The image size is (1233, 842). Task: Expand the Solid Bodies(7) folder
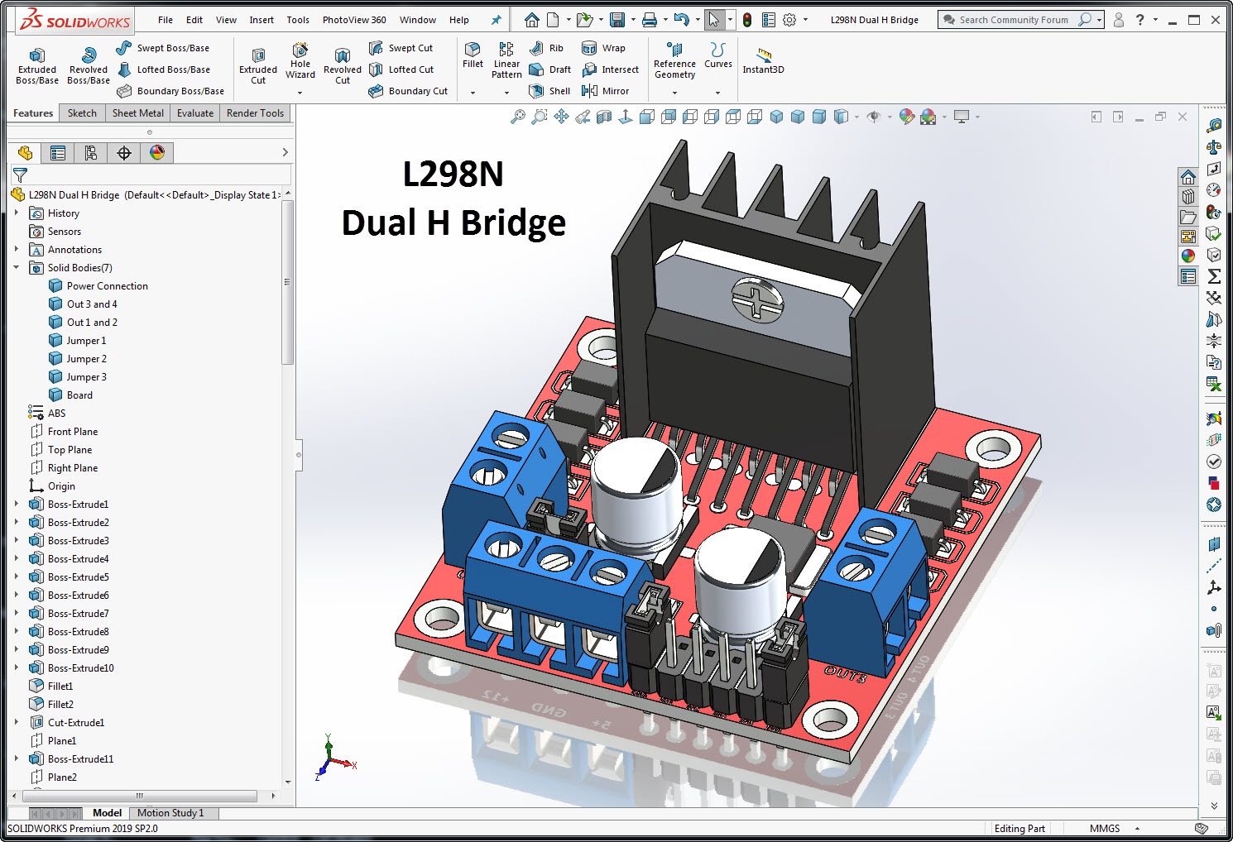(17, 267)
